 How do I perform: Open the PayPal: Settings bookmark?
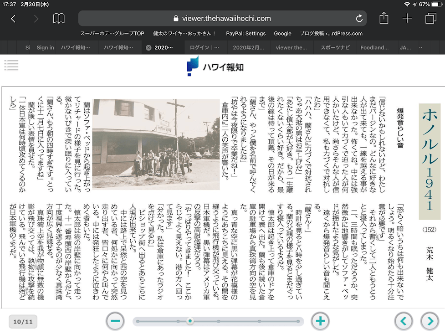click(246, 33)
